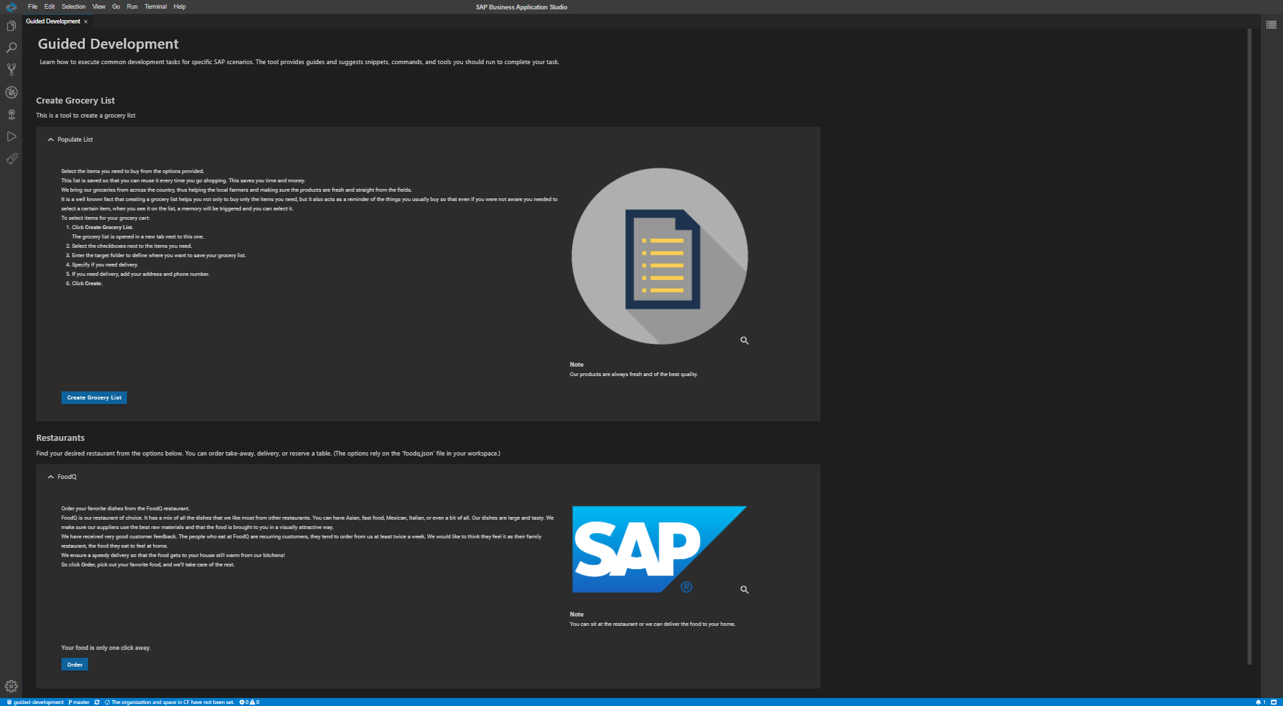Open the Run menu
This screenshot has width=1283, height=706.
(x=132, y=7)
